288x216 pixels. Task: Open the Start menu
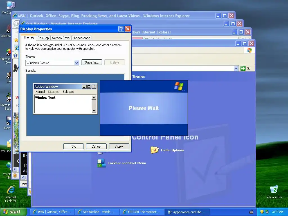pos(13,212)
